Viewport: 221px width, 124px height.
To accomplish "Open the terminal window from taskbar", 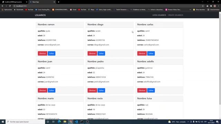I will [x=82, y=122].
